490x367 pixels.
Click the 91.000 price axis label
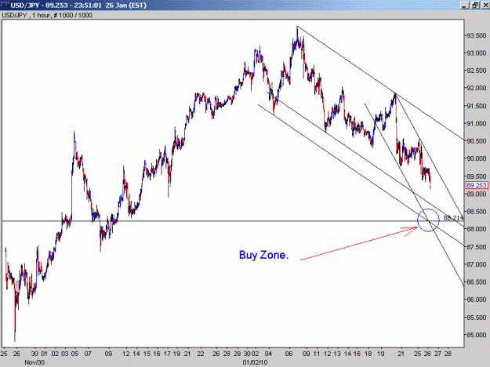(x=477, y=123)
